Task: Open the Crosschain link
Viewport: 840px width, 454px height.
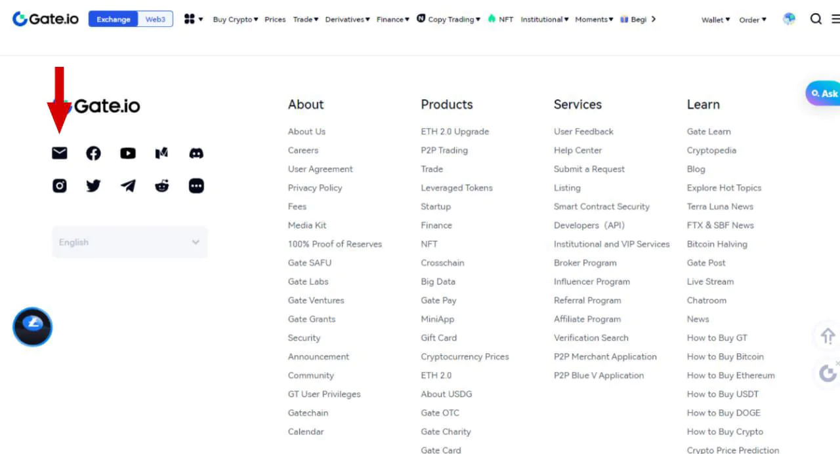Action: pos(442,263)
